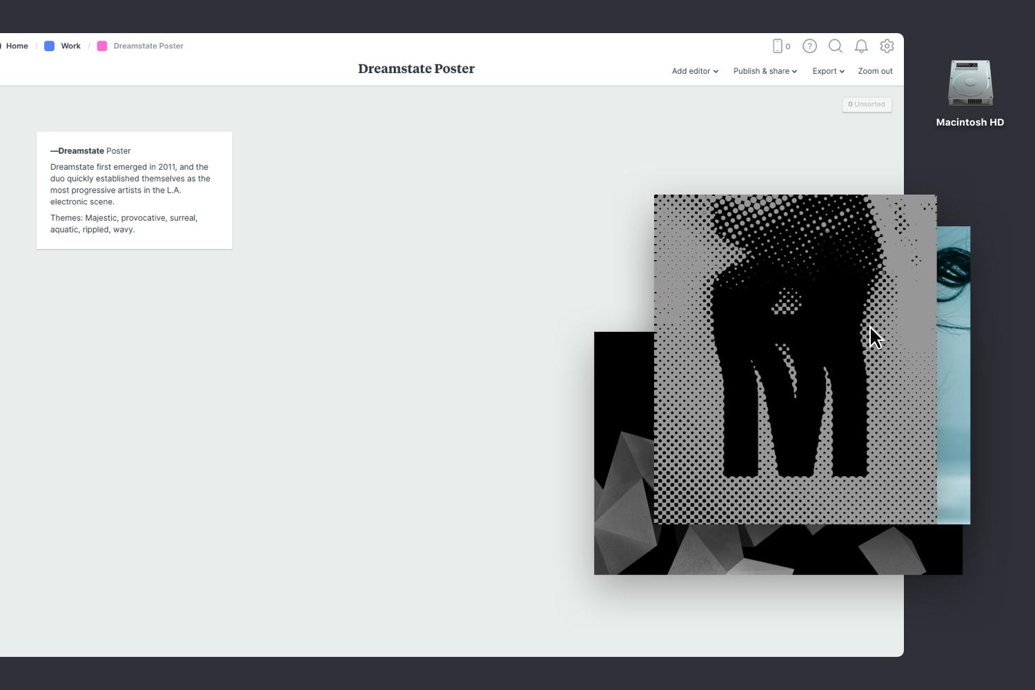Click the pink Dreamstate Poster swatch
The image size is (1035, 690).
[x=102, y=46]
